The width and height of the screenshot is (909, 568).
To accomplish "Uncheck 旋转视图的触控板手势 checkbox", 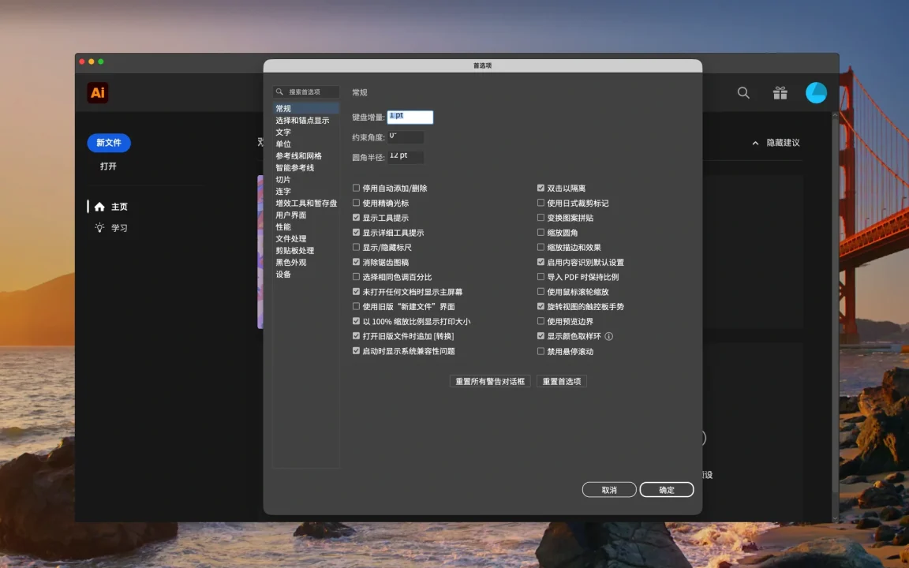I will coord(541,306).
